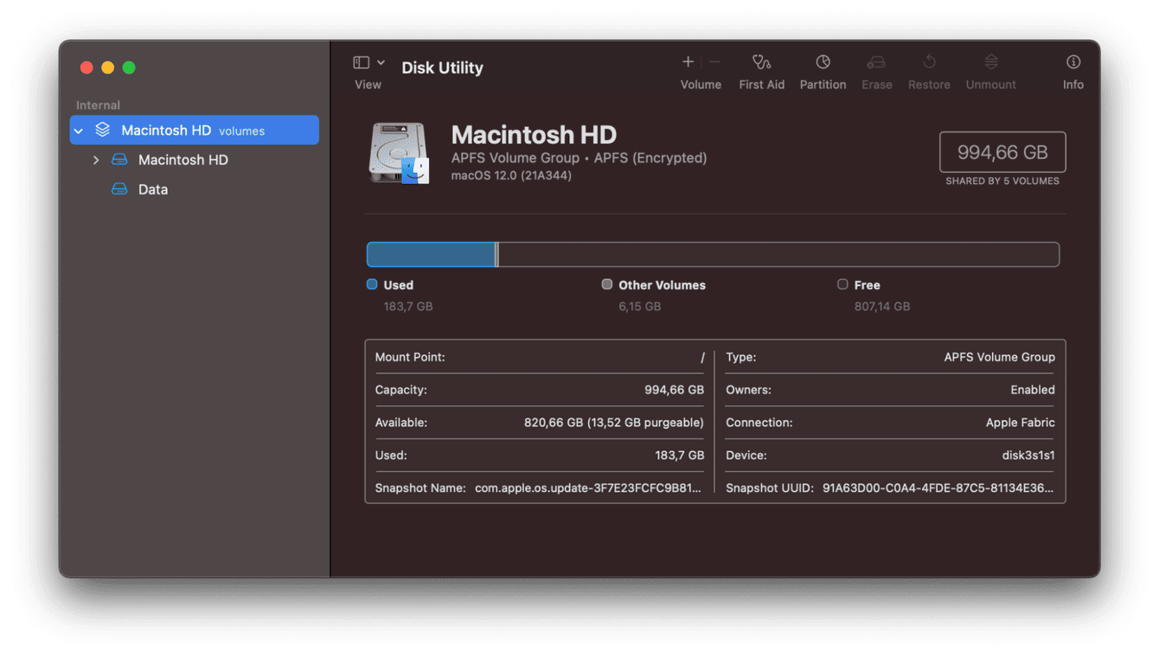
Task: Click the Unmount toolbar icon
Action: click(991, 62)
